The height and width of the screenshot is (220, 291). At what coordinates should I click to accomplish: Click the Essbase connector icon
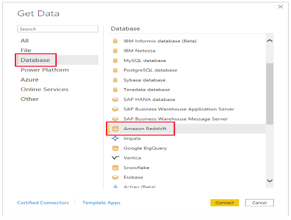[114, 177]
